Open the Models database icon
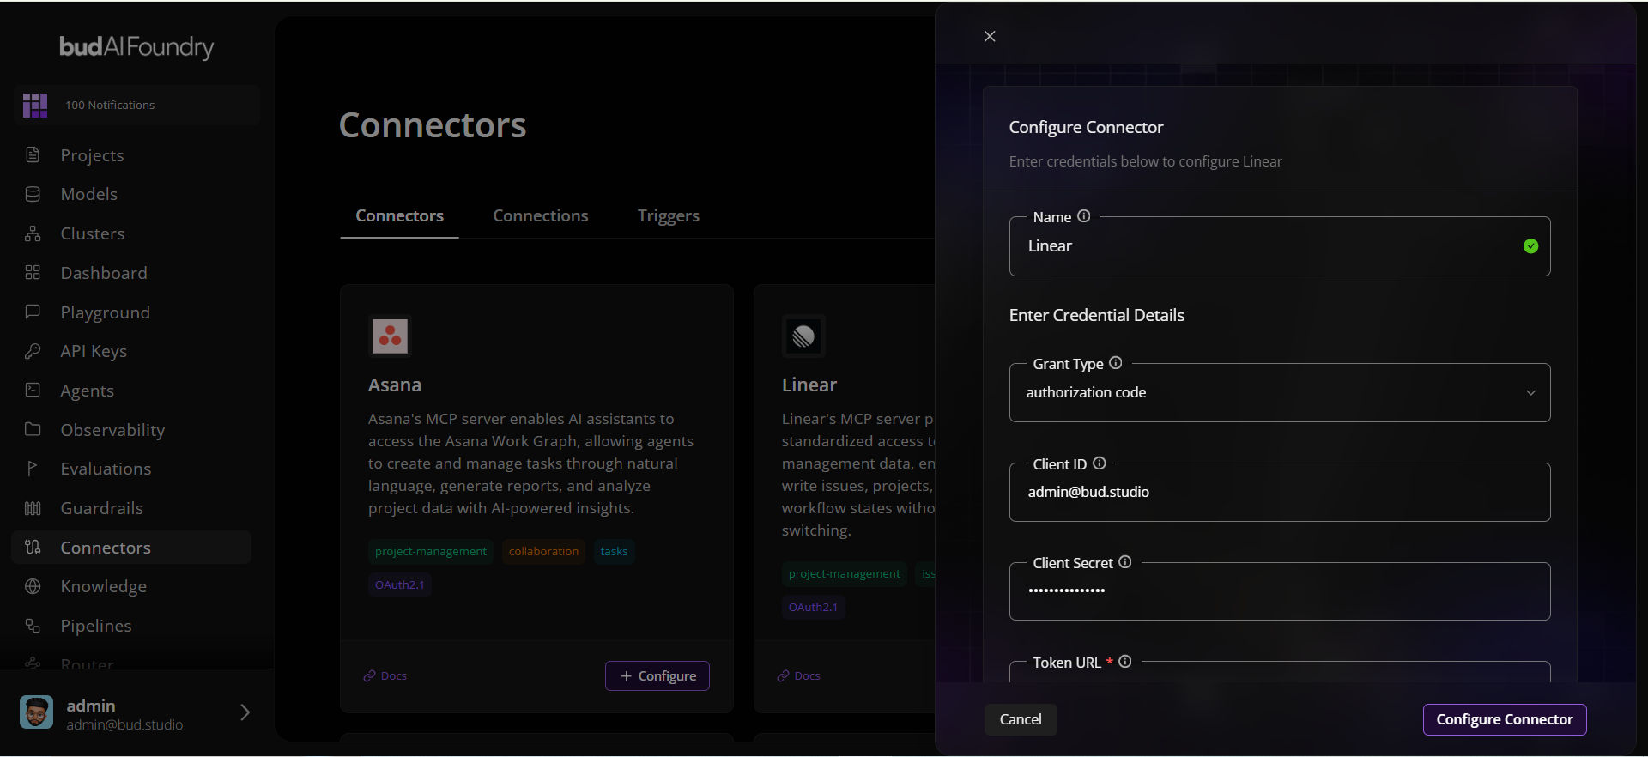The width and height of the screenshot is (1648, 757). click(33, 194)
